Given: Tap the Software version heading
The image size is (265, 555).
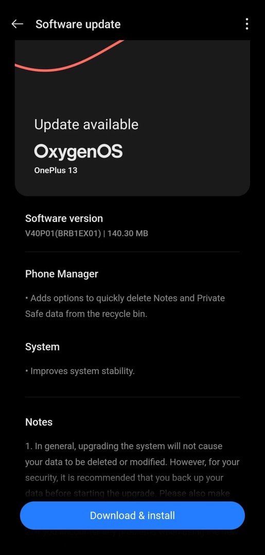Looking at the screenshot, I should [x=64, y=218].
